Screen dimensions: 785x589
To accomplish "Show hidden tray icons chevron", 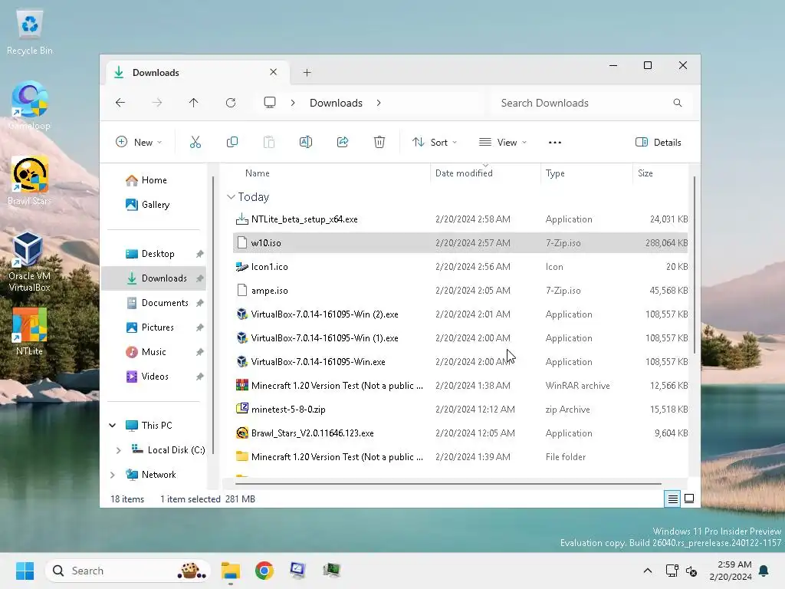I will pyautogui.click(x=647, y=571).
